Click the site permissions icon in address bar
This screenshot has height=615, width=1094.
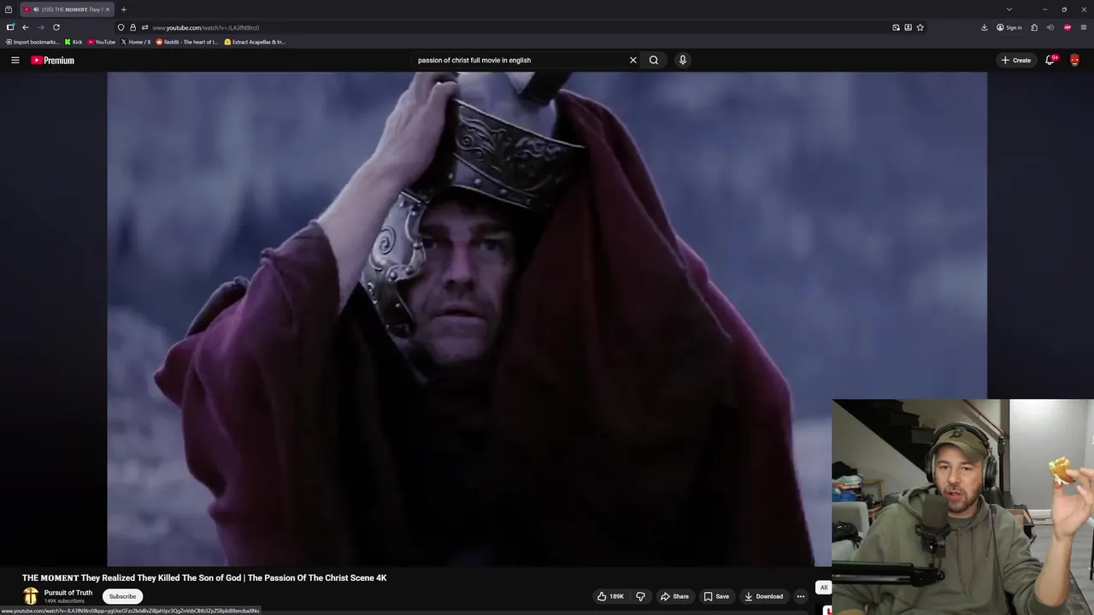tap(144, 27)
